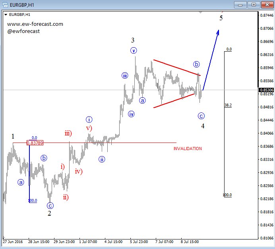The height and width of the screenshot is (249, 275).
Task: Click the INVALIDATION label text
Action: pos(188,149)
